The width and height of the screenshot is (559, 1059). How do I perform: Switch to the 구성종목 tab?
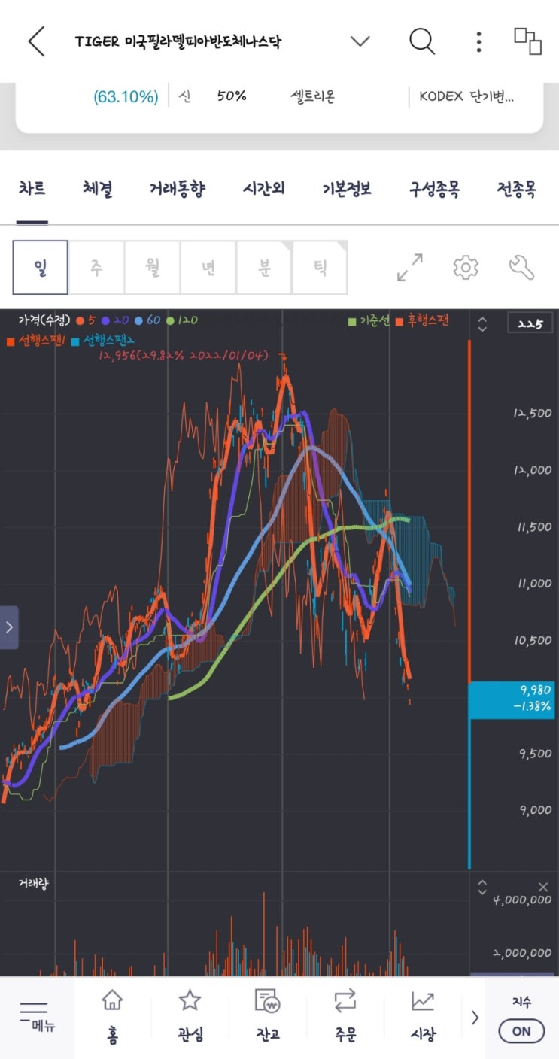pos(434,189)
